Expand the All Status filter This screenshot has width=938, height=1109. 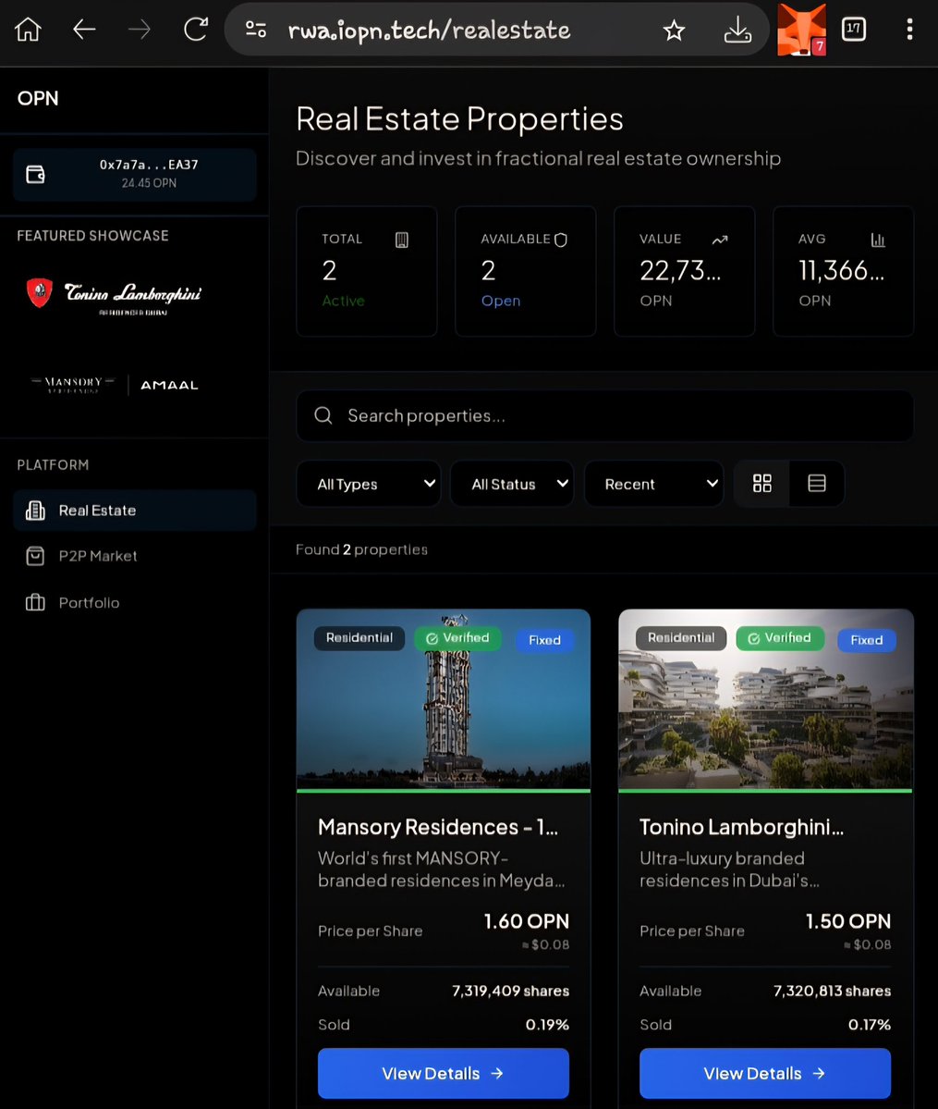[512, 483]
